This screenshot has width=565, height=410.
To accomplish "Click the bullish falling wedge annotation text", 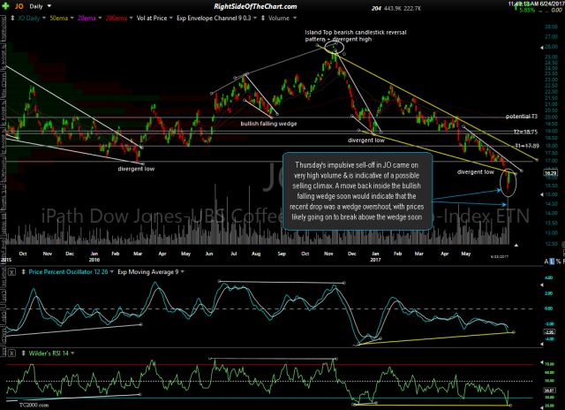I will (x=268, y=124).
